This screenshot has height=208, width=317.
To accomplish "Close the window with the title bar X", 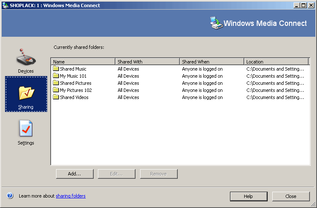I will point(311,5).
